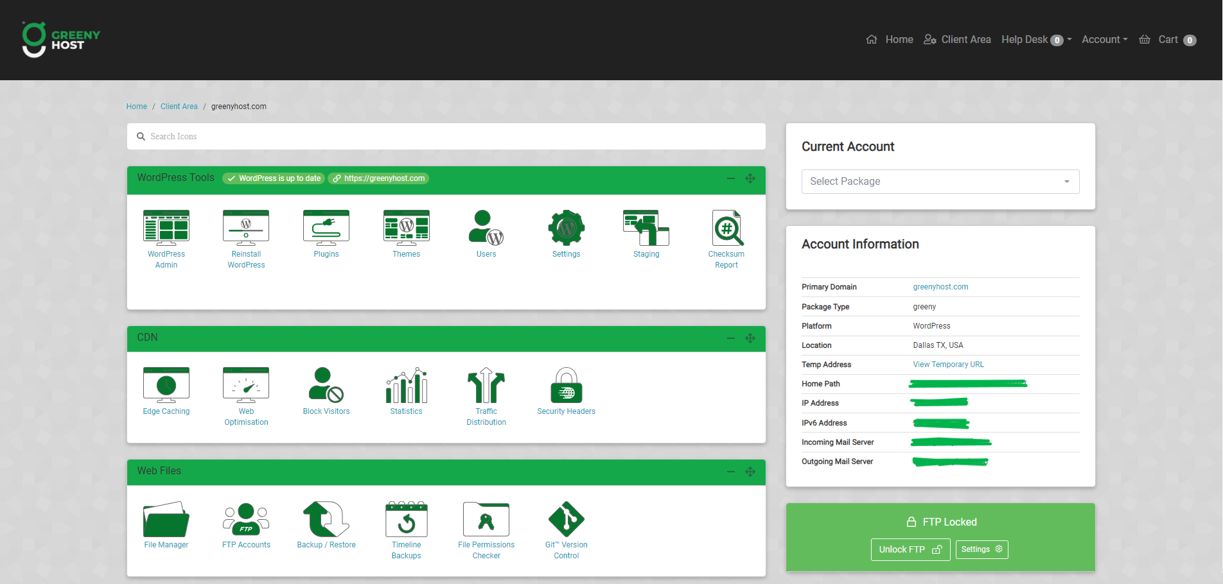1223x584 pixels.
Task: Open Git Version Control
Action: [566, 529]
